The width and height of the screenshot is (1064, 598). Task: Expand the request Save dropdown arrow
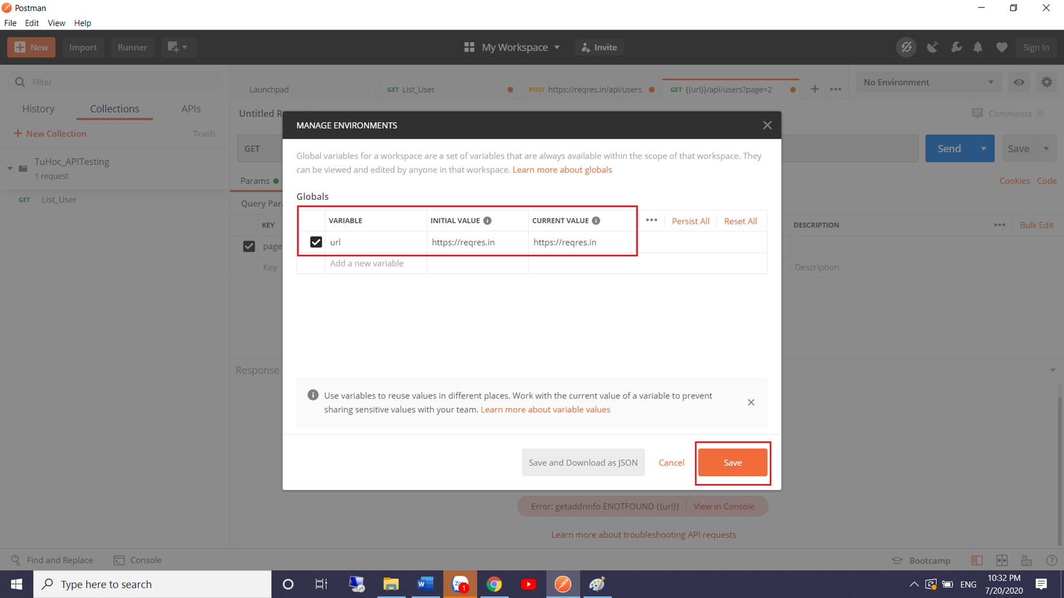click(x=1046, y=148)
